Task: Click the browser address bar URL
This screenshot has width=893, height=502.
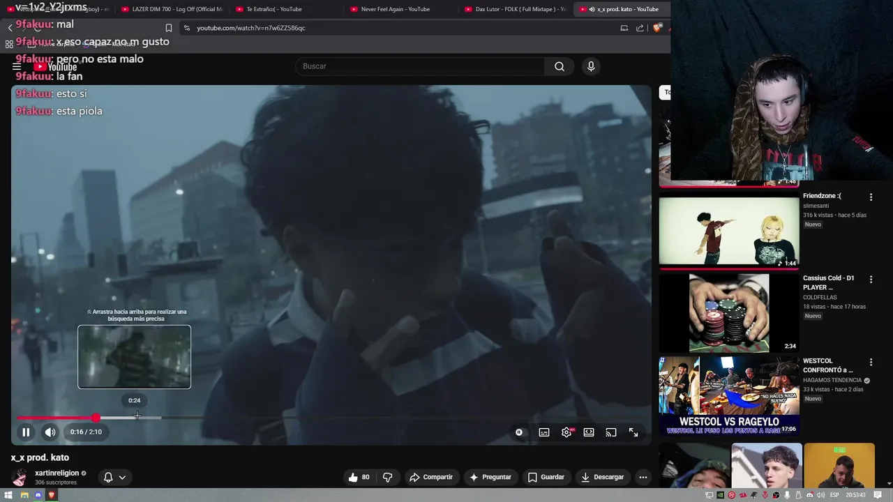Action: click(x=251, y=28)
